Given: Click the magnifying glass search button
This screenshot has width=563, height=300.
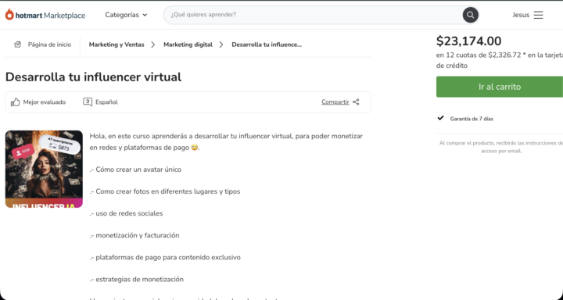Looking at the screenshot, I should (x=471, y=15).
